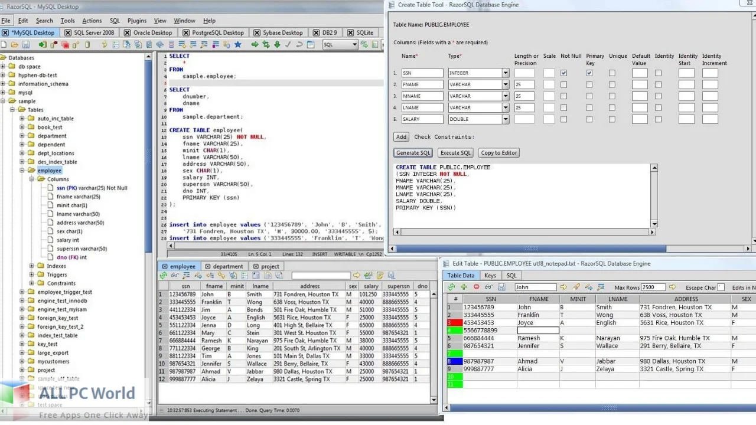Click vertical scrollbar of generated SQL area

click(654, 195)
